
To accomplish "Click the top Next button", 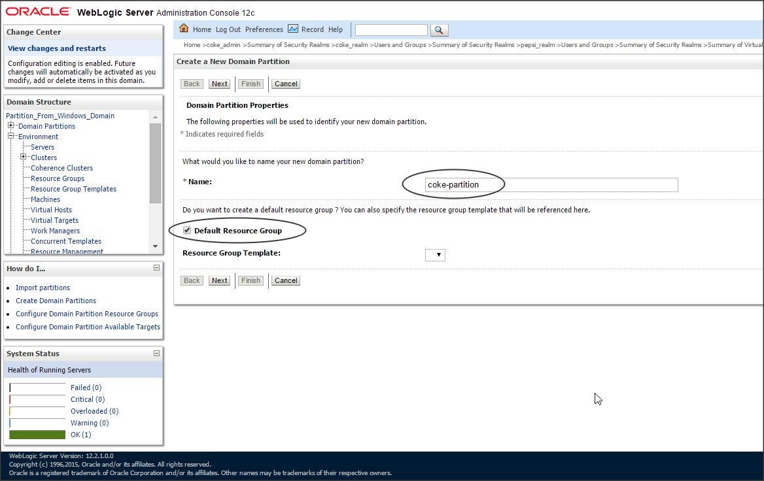I will 220,84.
